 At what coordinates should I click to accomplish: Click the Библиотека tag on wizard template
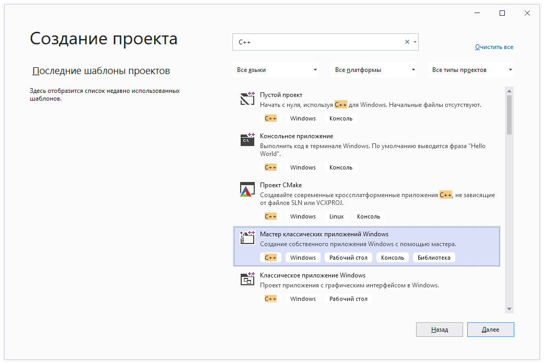point(433,258)
